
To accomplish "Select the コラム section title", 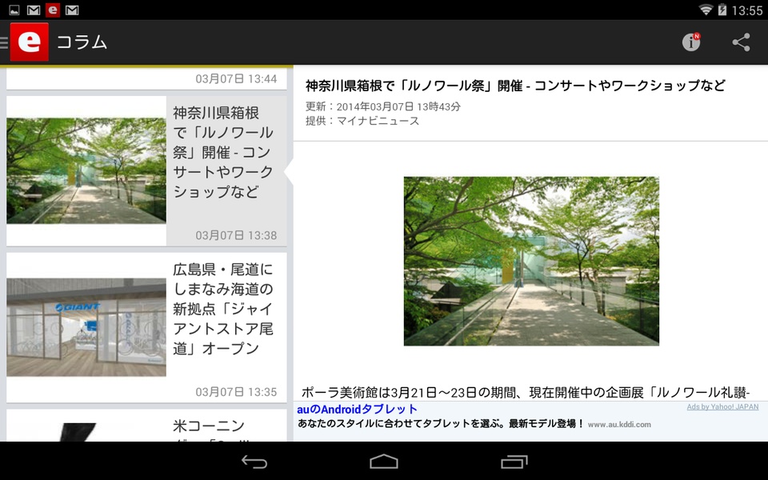I will (x=82, y=42).
